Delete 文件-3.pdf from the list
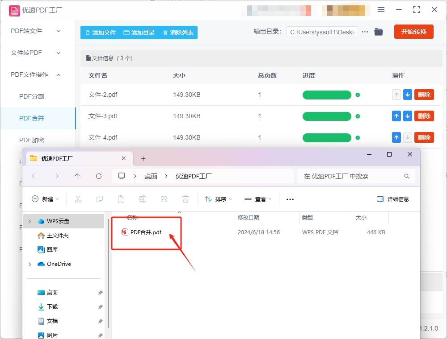 [x=424, y=116]
